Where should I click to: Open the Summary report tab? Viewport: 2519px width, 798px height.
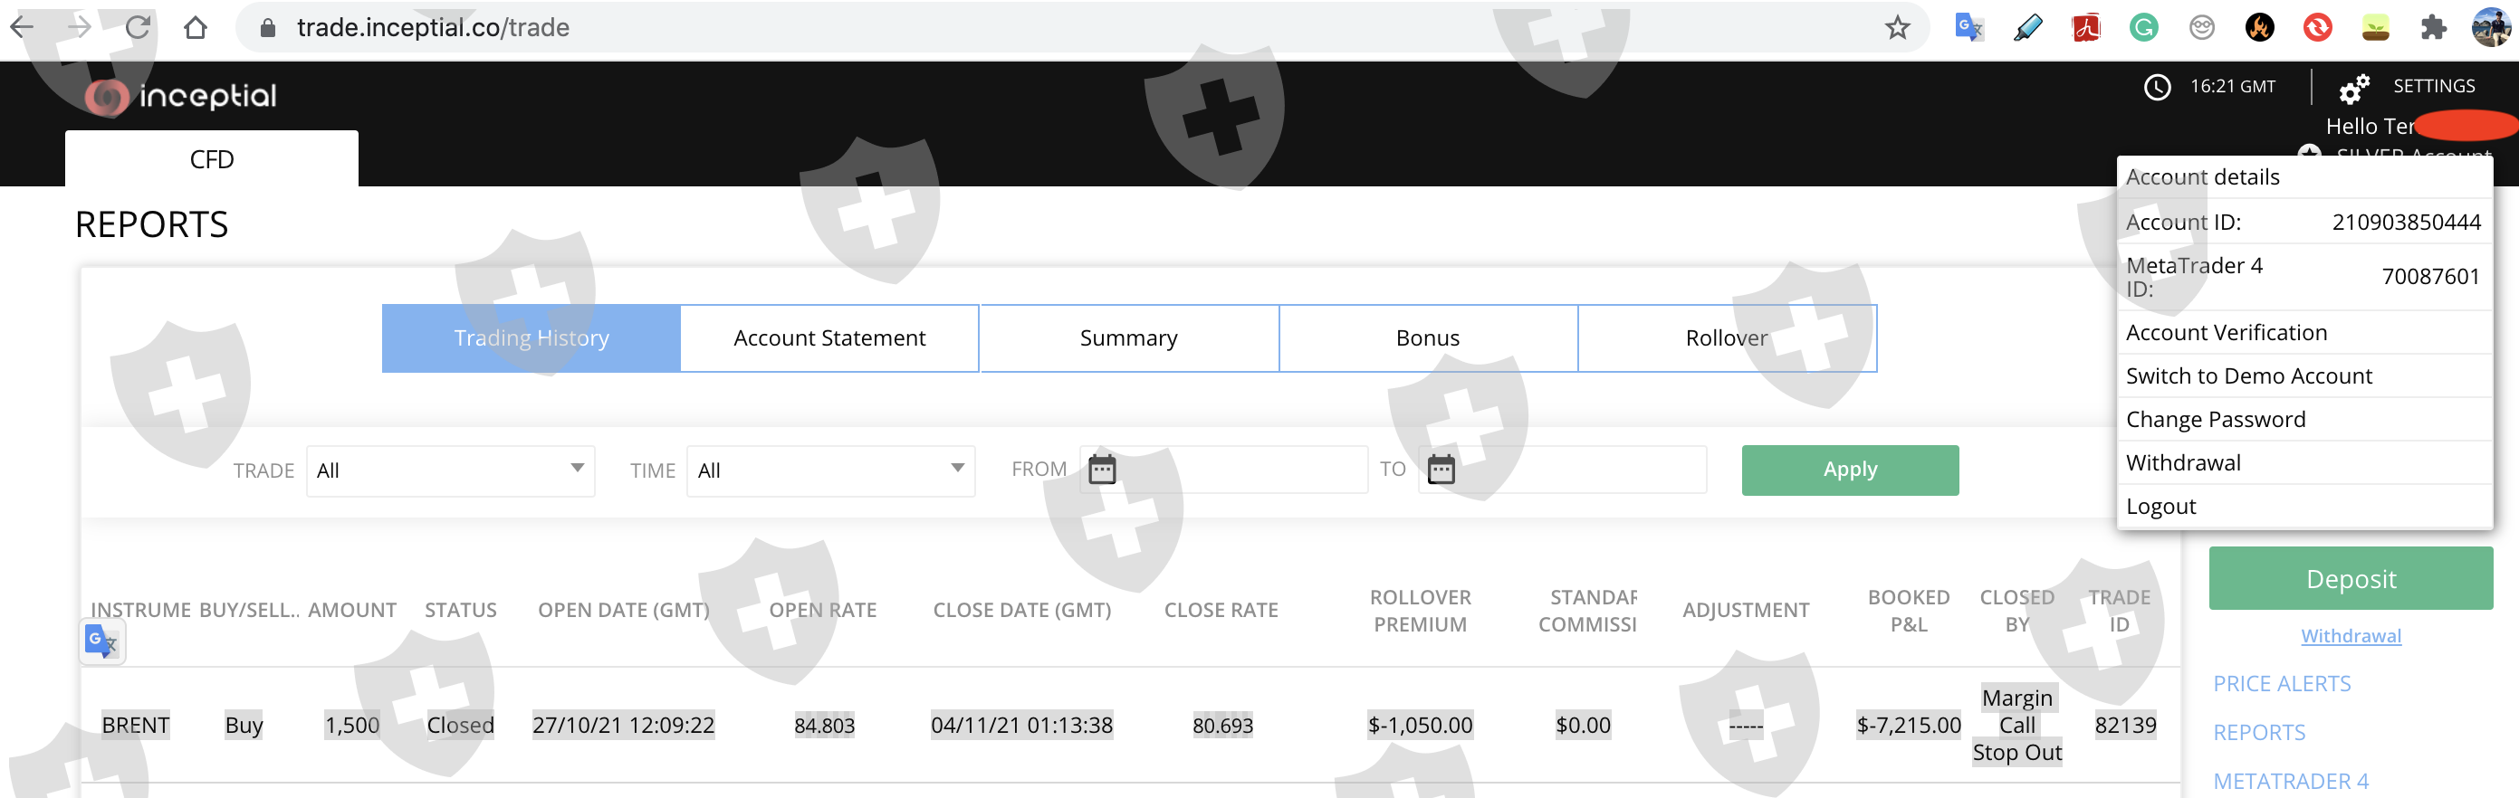point(1128,338)
